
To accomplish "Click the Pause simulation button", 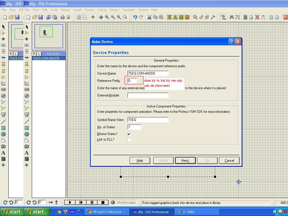I will (92, 202).
